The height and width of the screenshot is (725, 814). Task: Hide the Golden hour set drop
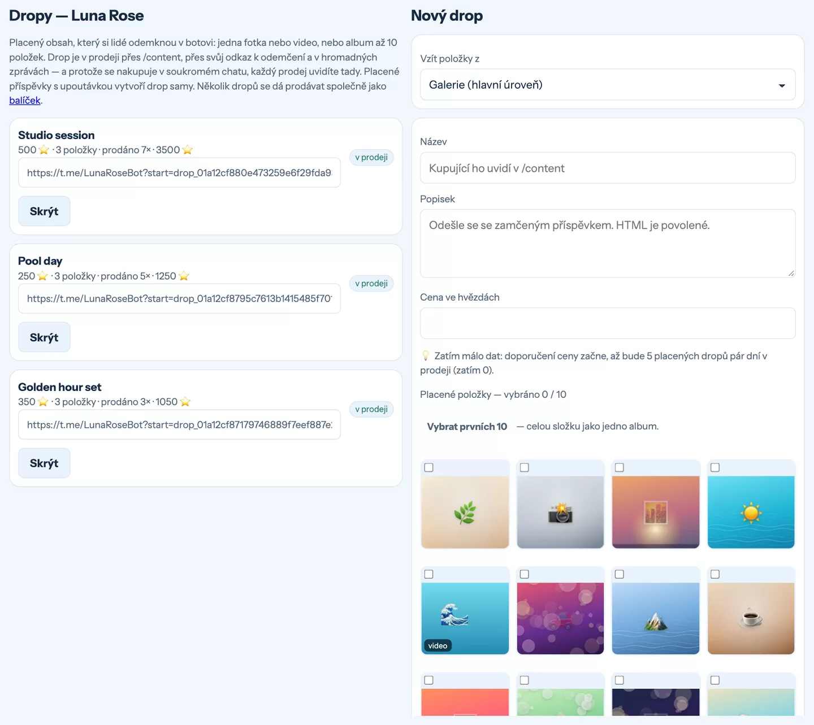tap(44, 463)
